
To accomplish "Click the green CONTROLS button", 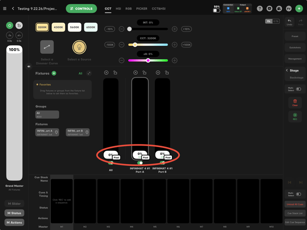I will coord(82,9).
